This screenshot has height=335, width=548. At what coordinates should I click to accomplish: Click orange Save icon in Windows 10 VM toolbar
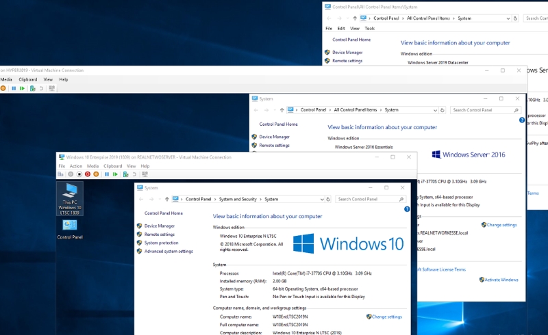(x=96, y=174)
